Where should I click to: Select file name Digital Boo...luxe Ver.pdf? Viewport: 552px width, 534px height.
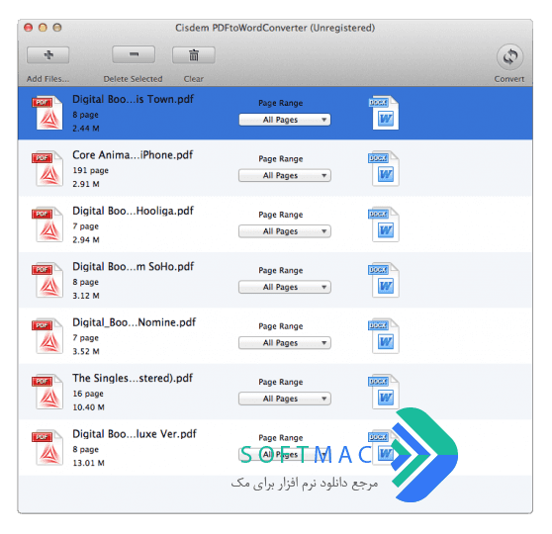click(x=135, y=434)
